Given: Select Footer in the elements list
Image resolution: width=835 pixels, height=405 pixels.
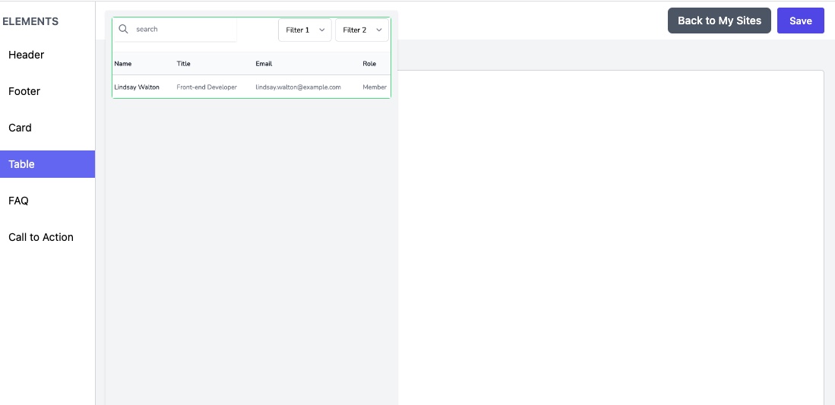Looking at the screenshot, I should pos(47,91).
